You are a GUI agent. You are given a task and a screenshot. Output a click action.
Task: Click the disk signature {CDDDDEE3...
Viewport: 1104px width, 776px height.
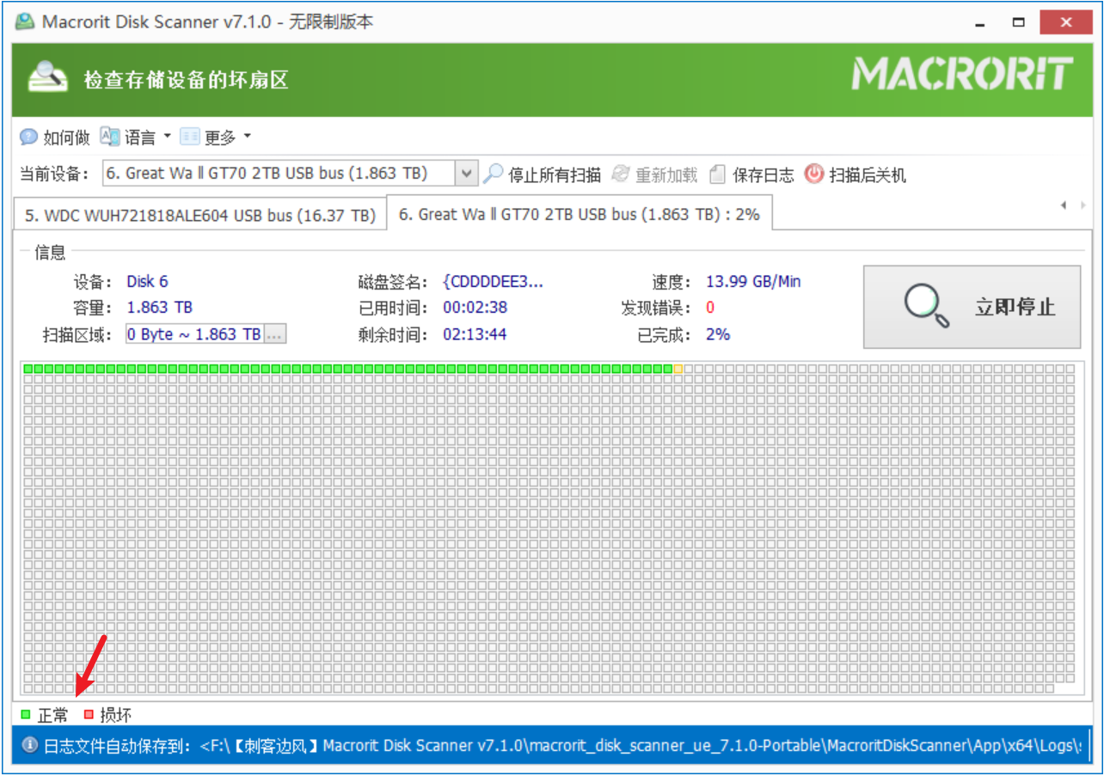click(493, 281)
